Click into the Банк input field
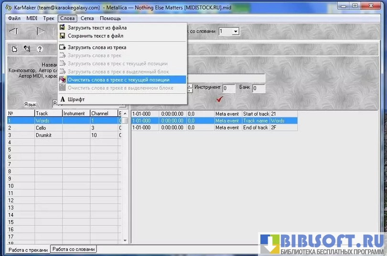 (258, 88)
